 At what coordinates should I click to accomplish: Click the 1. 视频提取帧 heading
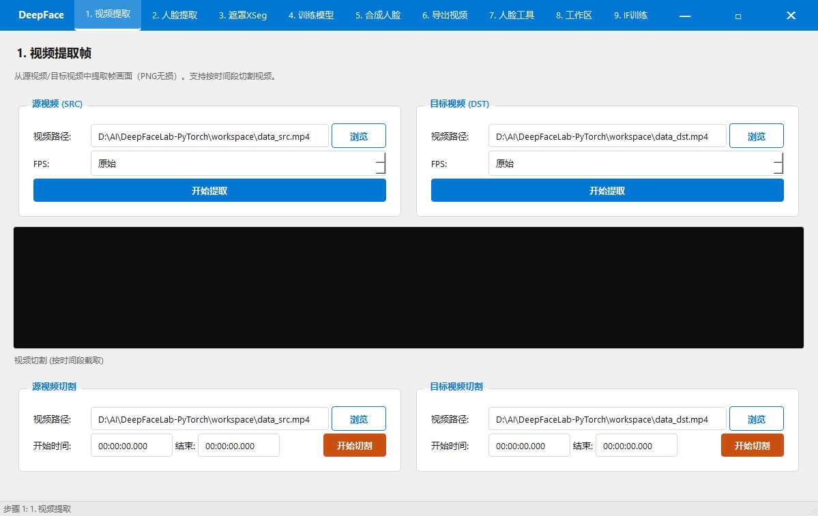click(x=55, y=53)
